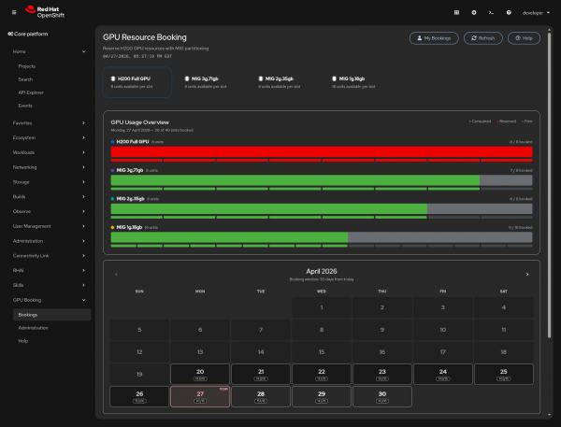Select April 28 in the calendar
The height and width of the screenshot is (427, 561).
click(261, 396)
